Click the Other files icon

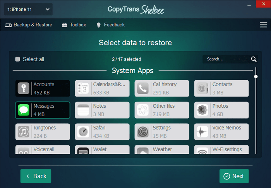(x=143, y=110)
